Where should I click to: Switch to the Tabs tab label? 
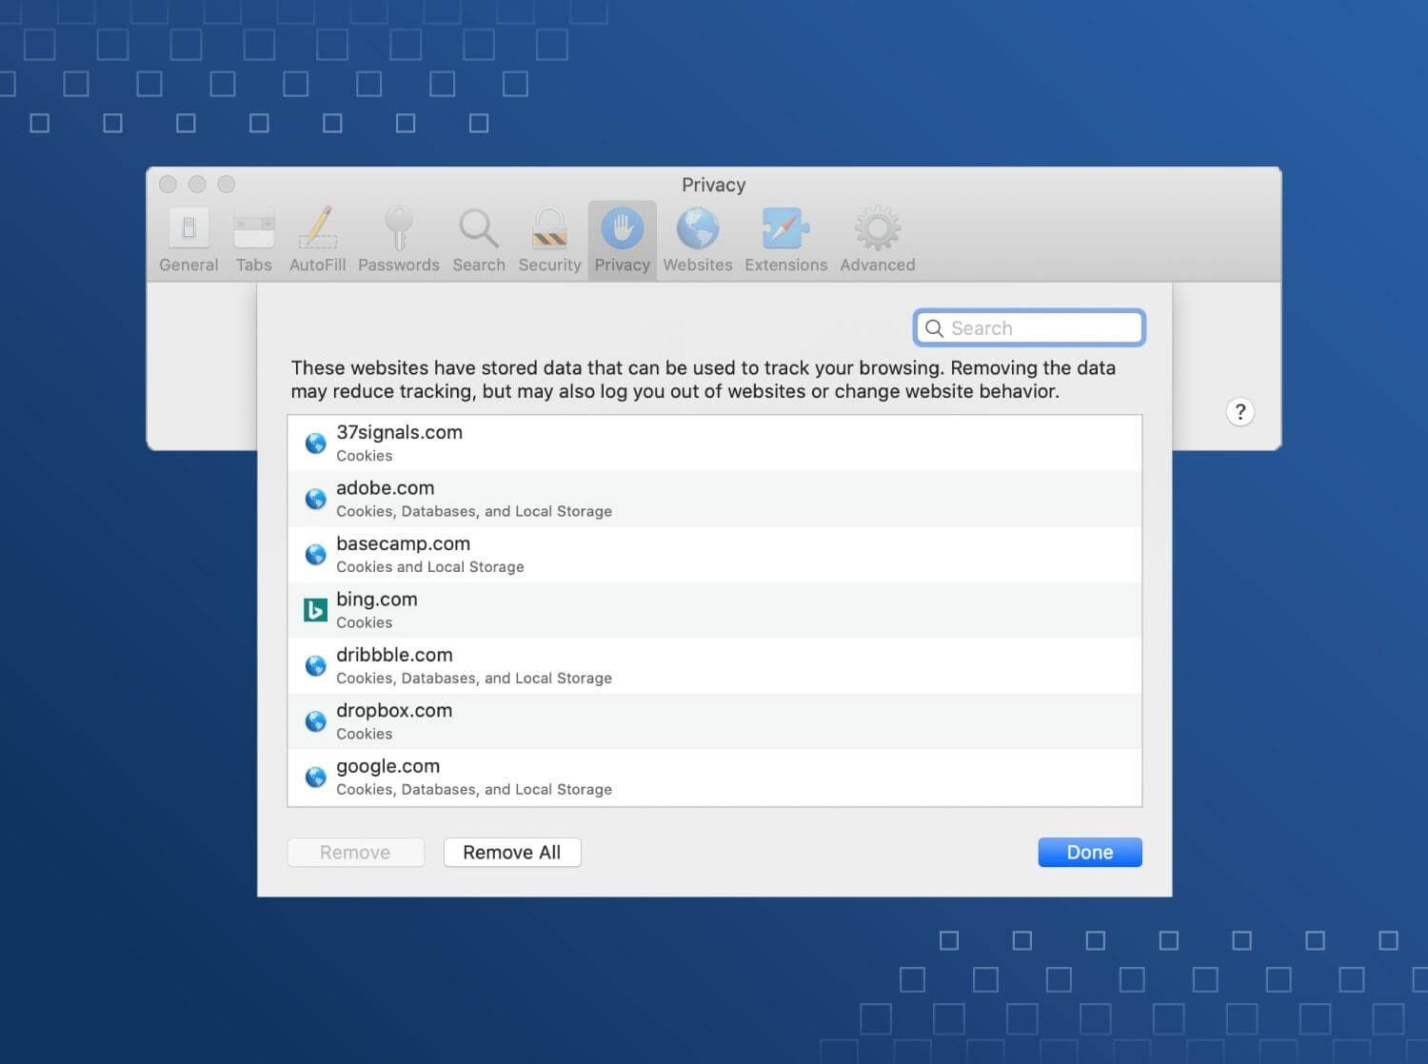click(254, 265)
